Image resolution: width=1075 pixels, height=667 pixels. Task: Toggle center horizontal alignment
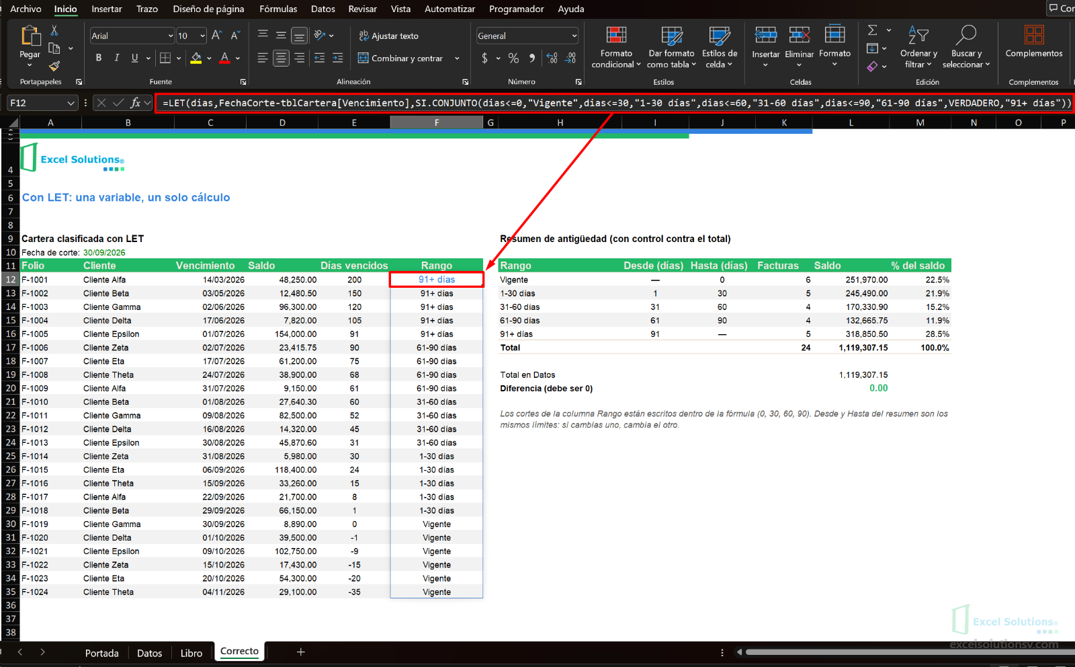[x=282, y=58]
